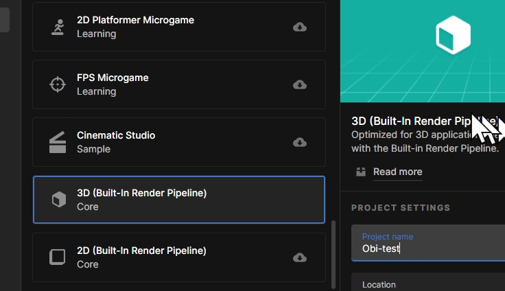505x291 pixels.
Task: Click the Cinematic Studio clapperboard icon
Action: (58, 142)
